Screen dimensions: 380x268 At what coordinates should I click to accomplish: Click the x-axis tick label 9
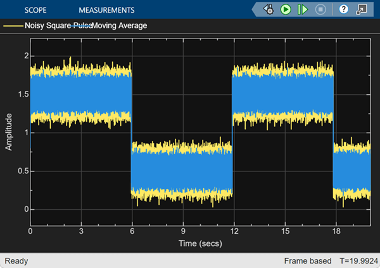[183, 231]
